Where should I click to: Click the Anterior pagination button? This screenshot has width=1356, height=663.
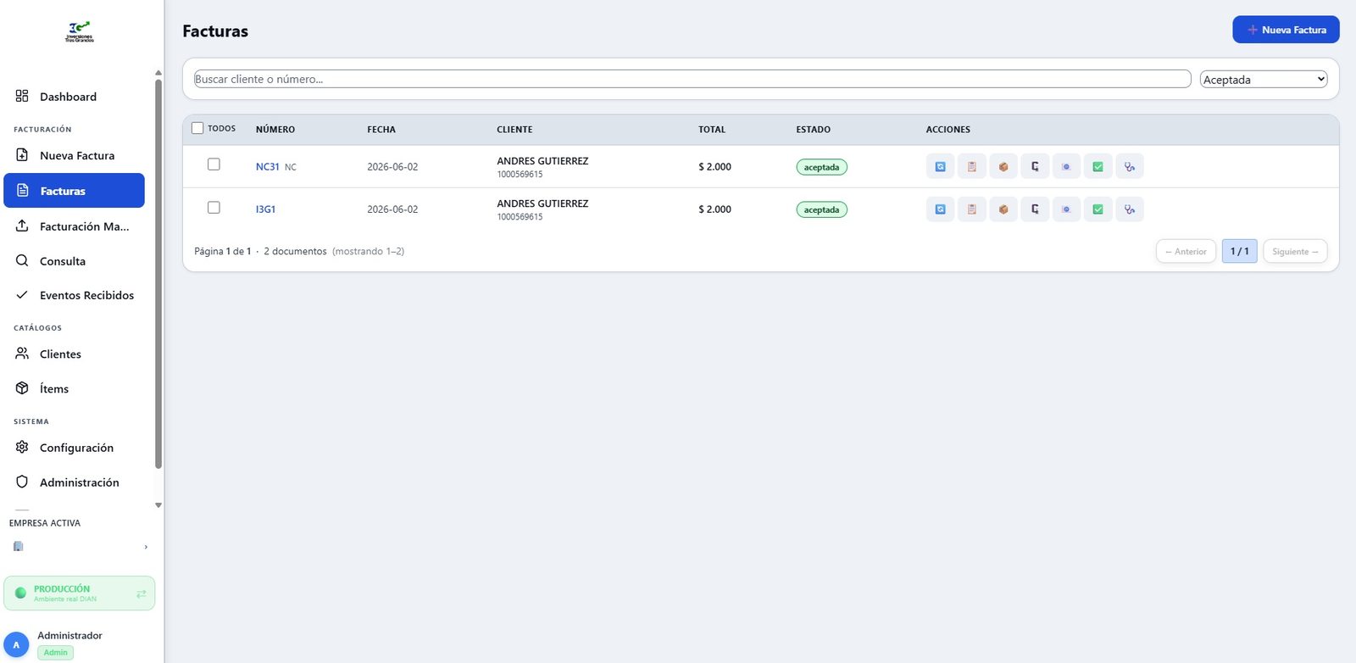(1186, 252)
